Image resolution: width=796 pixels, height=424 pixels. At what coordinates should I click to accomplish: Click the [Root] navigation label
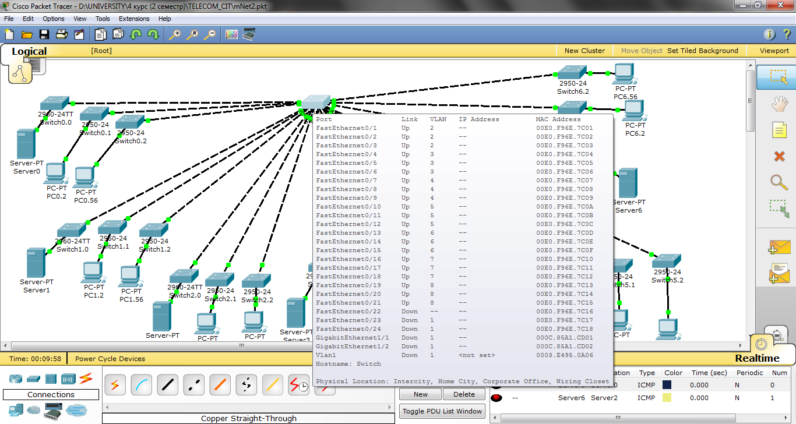pyautogui.click(x=101, y=51)
